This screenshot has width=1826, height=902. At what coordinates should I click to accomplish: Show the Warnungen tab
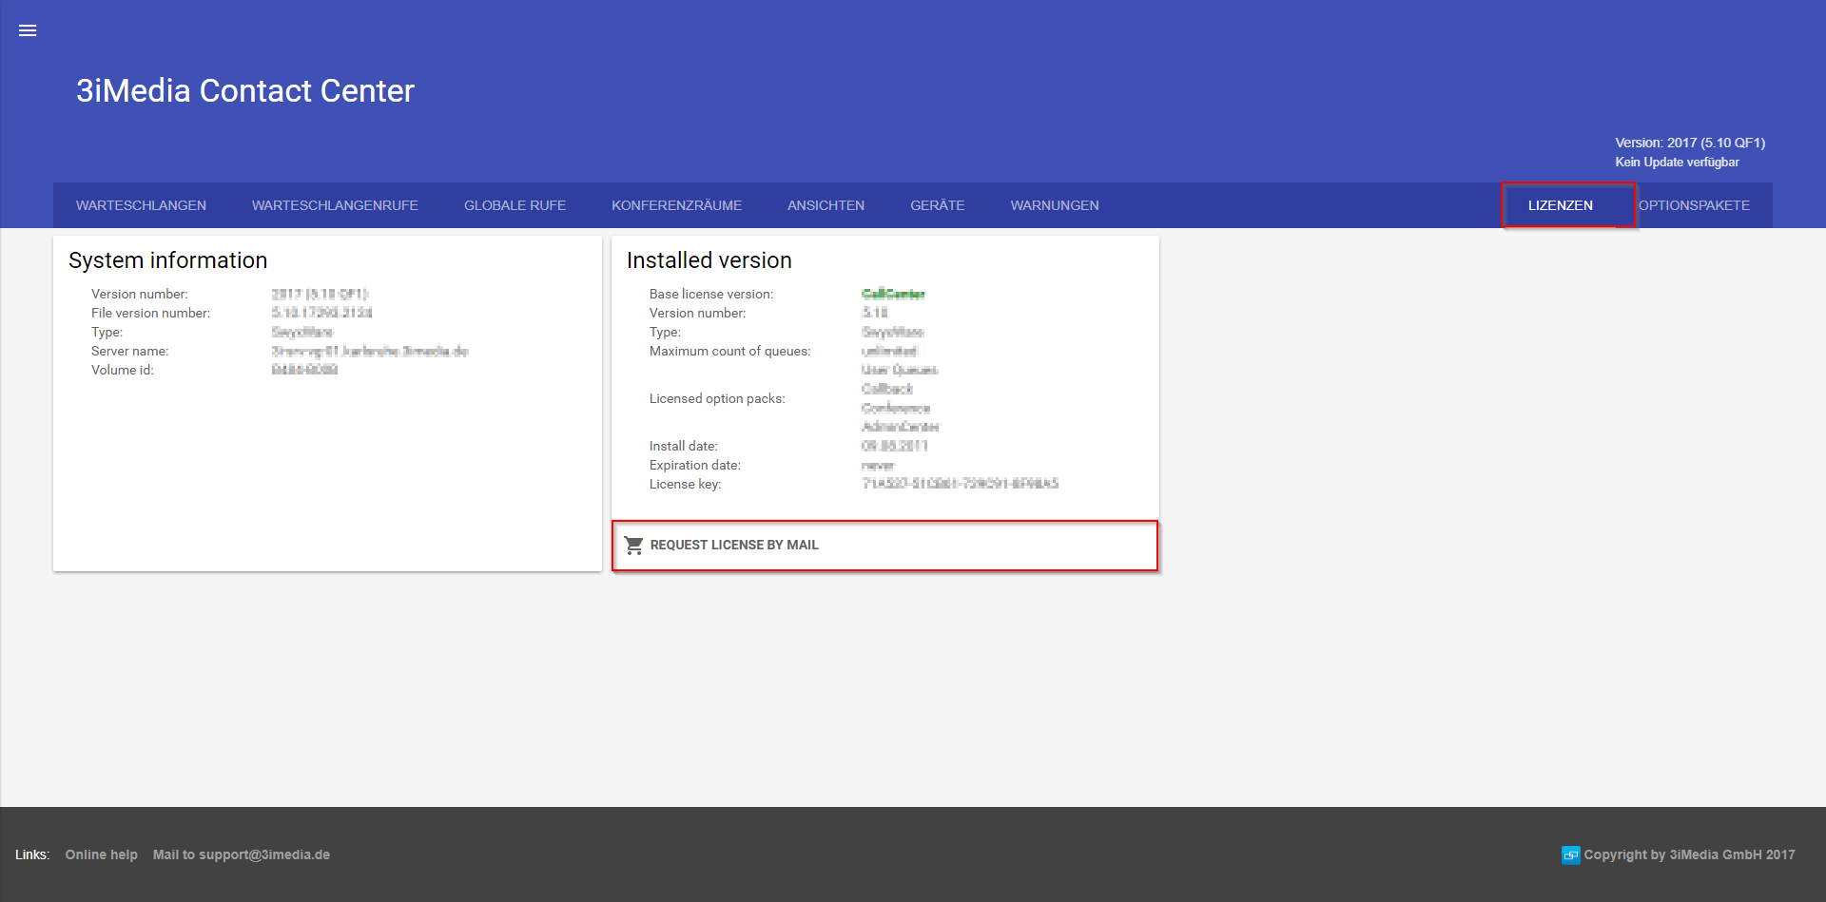pyautogui.click(x=1054, y=205)
